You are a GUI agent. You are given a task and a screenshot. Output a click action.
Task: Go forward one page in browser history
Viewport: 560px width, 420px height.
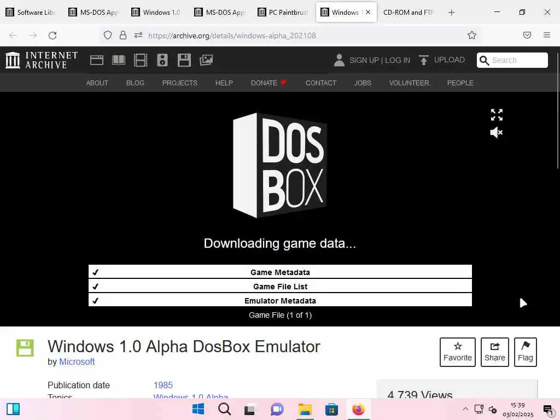pos(33,36)
